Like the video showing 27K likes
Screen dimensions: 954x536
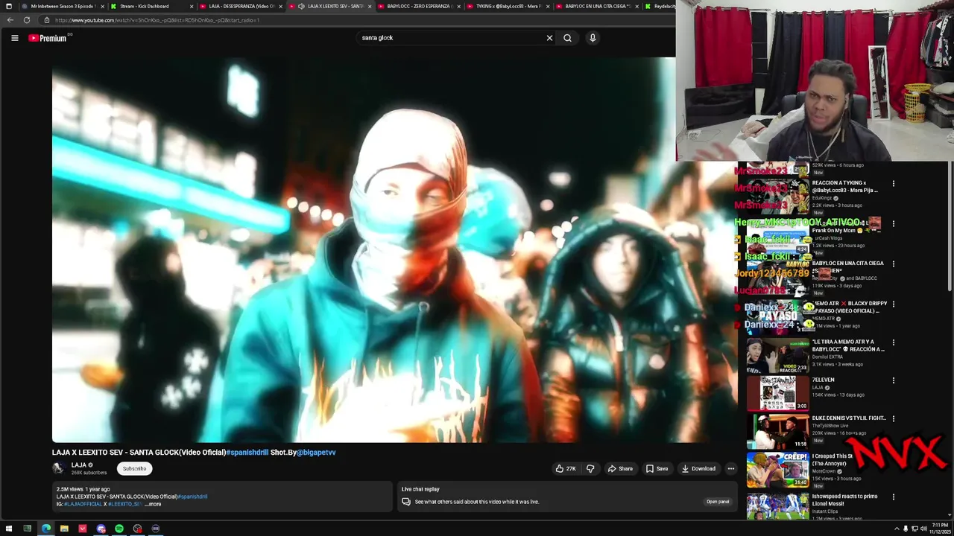565,468
